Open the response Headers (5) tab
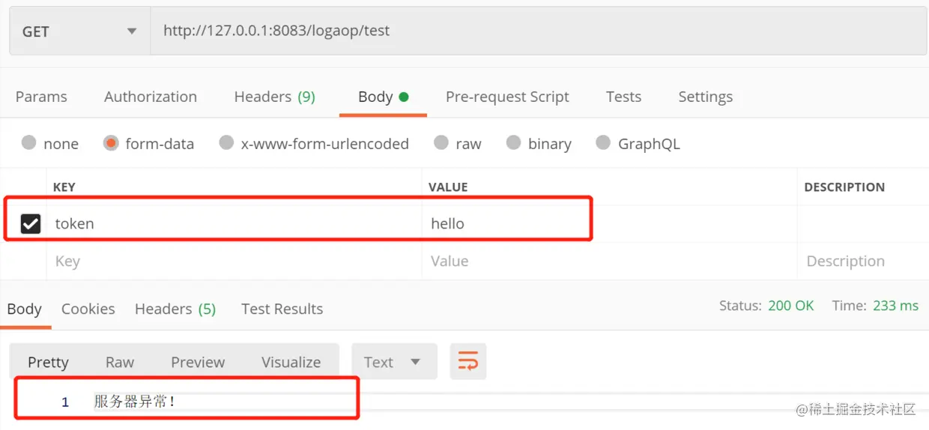Screen dimensions: 929x430 pos(175,309)
